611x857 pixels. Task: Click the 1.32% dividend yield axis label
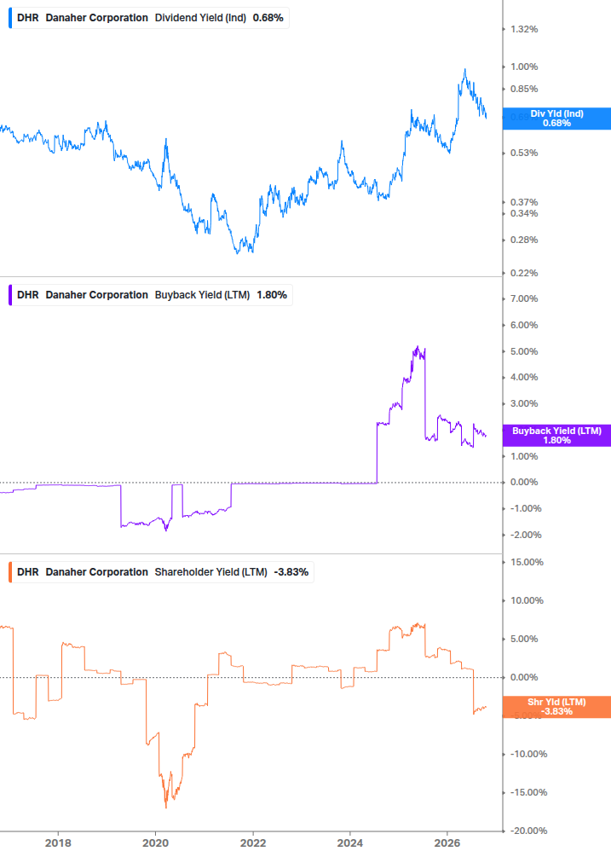524,30
